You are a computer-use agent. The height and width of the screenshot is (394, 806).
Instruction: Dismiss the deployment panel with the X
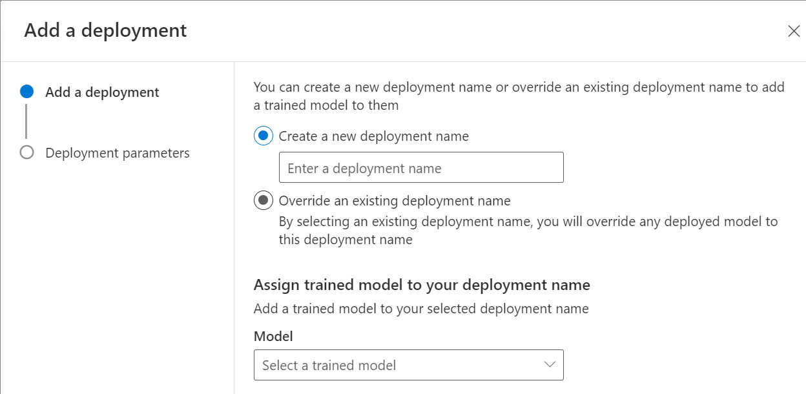(x=794, y=30)
